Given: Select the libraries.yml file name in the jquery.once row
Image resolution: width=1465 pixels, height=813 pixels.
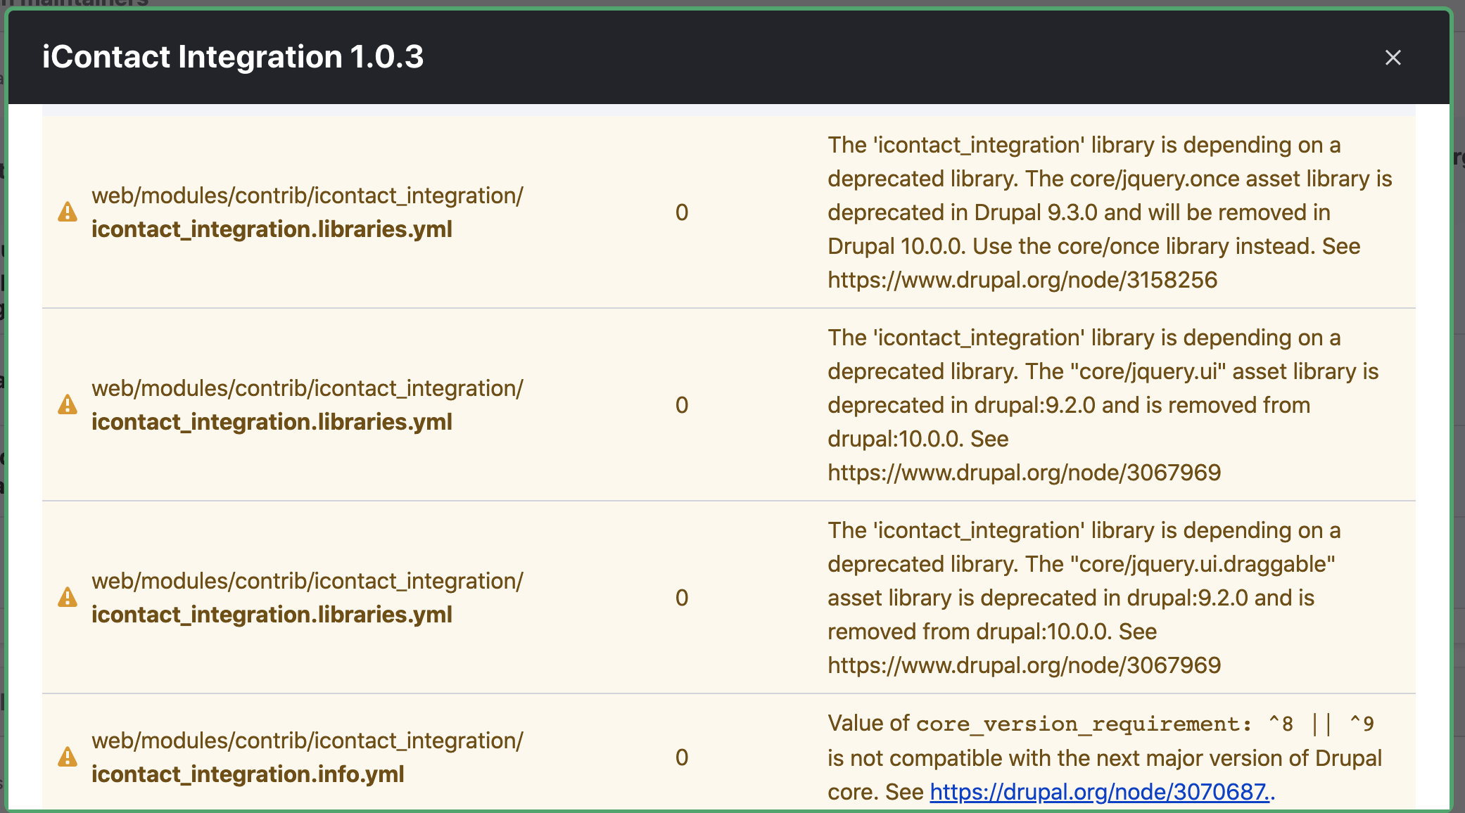Looking at the screenshot, I should [272, 229].
